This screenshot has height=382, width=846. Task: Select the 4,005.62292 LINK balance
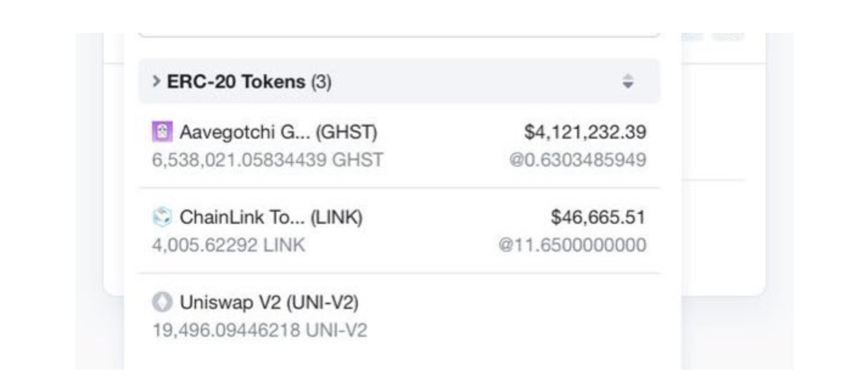228,245
